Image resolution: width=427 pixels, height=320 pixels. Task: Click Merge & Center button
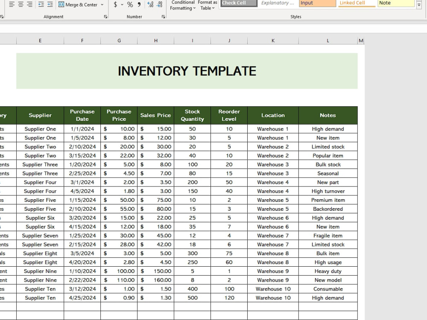tap(78, 5)
